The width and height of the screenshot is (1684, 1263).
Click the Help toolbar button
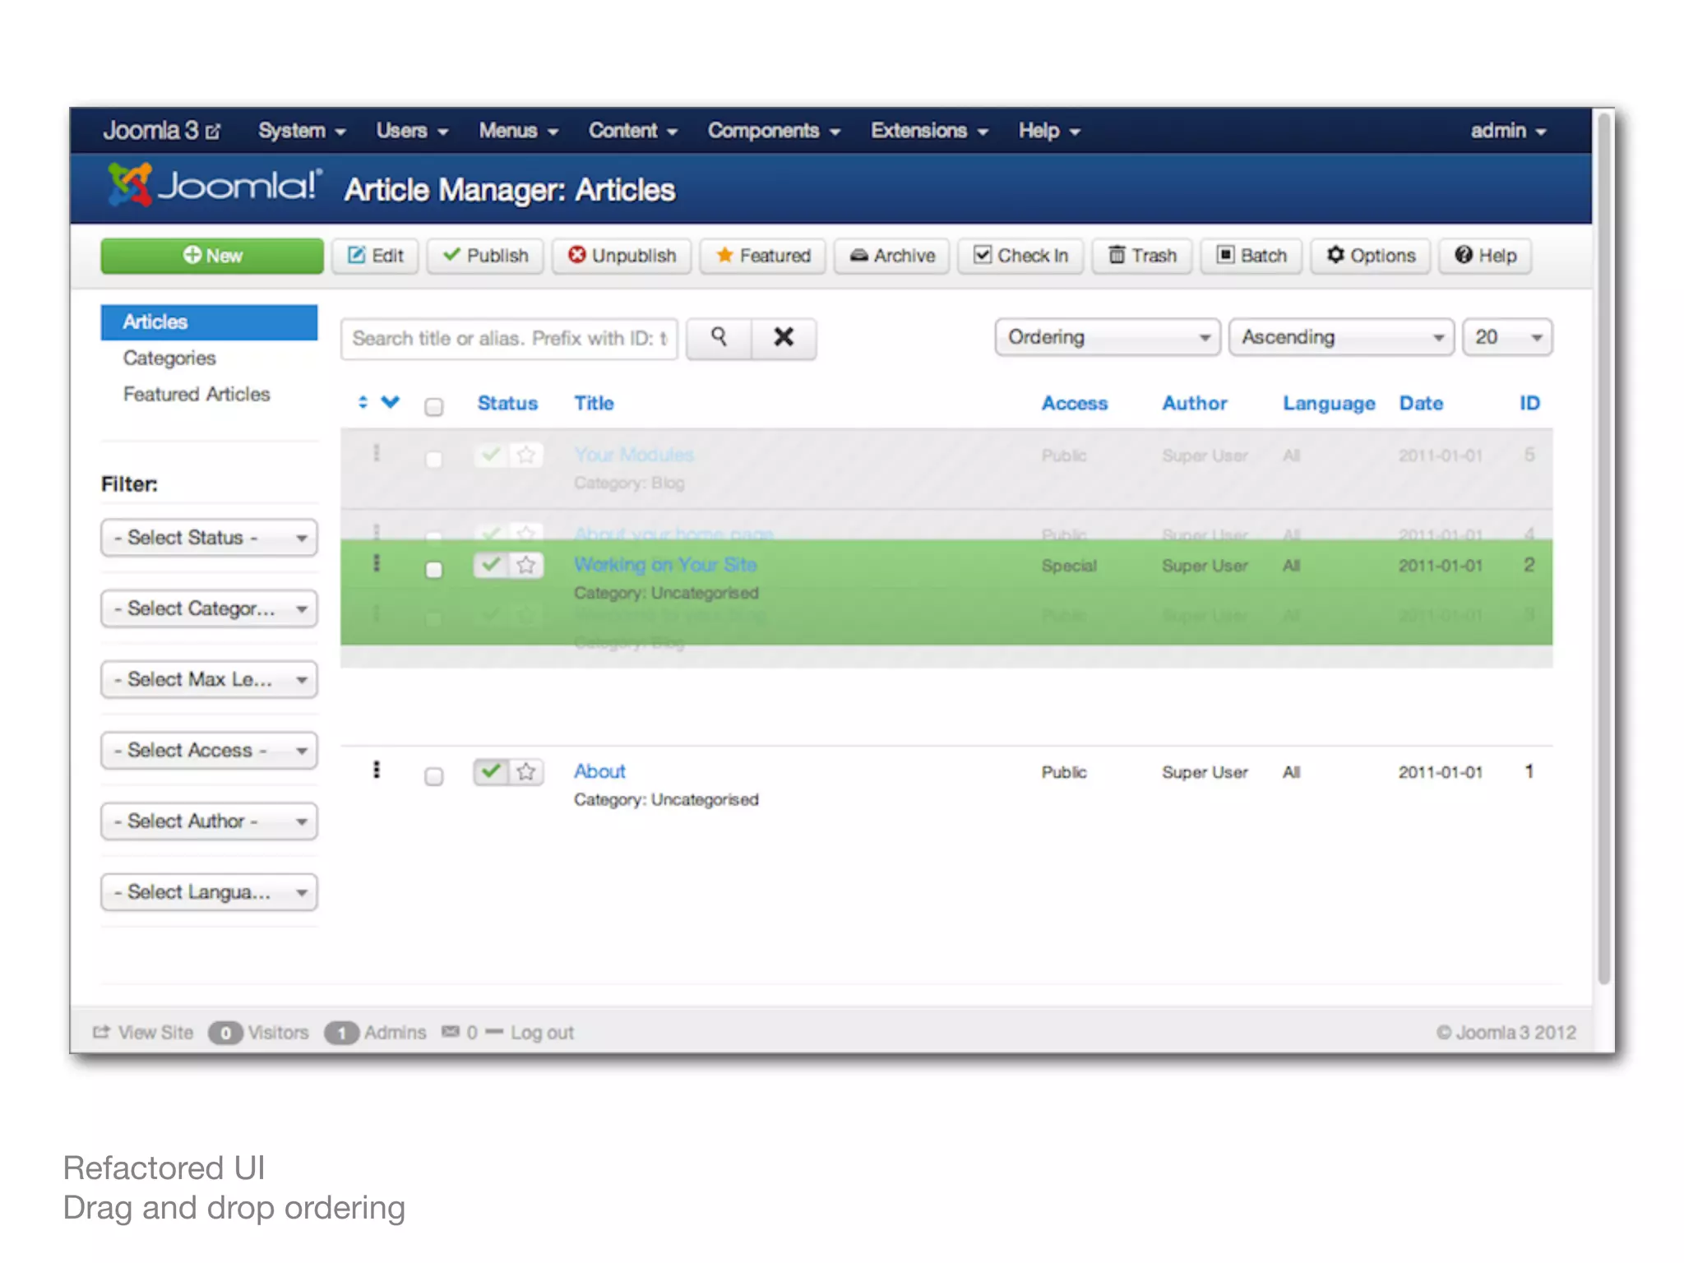(1485, 256)
